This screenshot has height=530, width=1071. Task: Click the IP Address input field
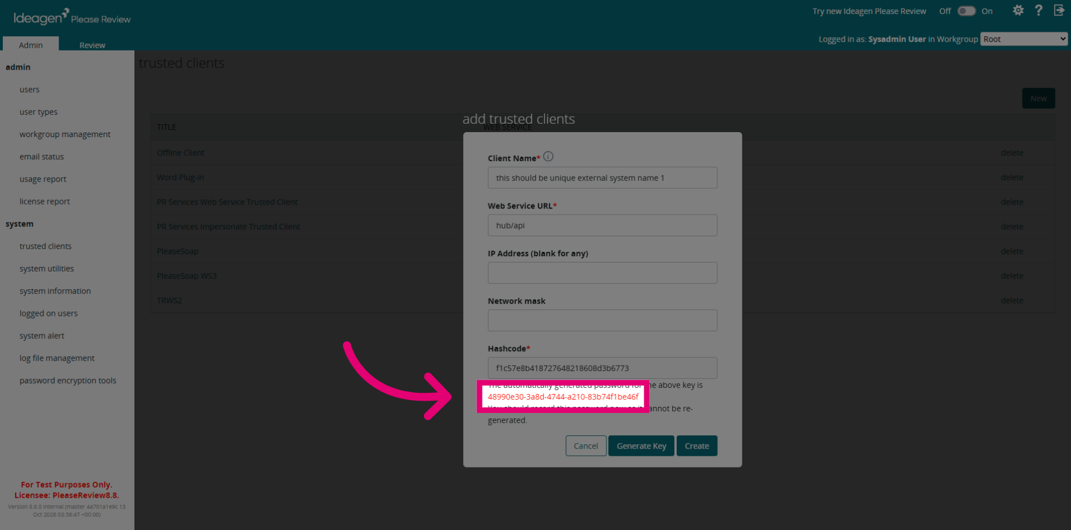pyautogui.click(x=602, y=273)
